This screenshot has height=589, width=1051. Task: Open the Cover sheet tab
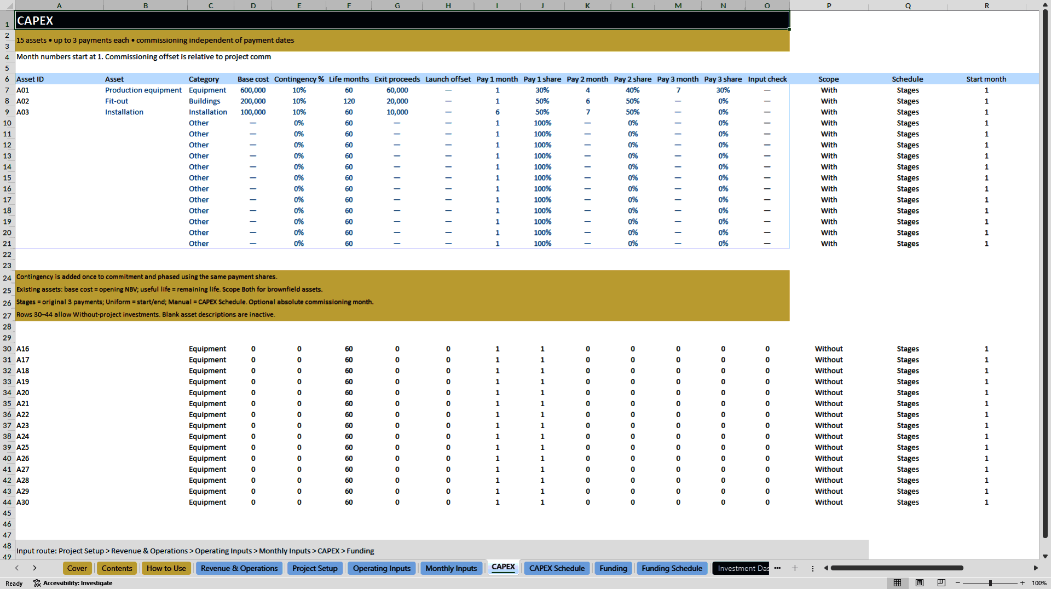pos(77,568)
